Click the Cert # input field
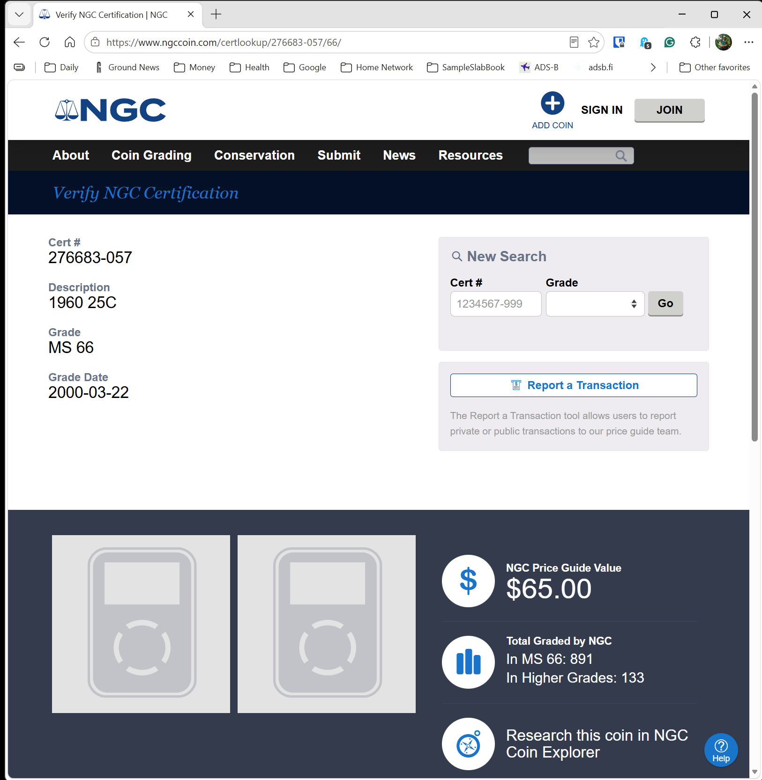762x780 pixels. [x=496, y=304]
